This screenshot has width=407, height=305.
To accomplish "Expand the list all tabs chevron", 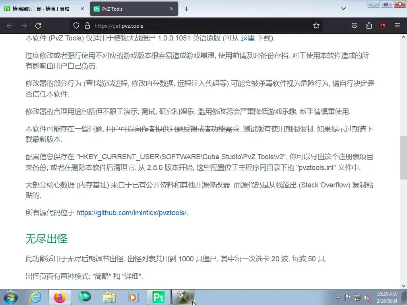I will tap(343, 9).
